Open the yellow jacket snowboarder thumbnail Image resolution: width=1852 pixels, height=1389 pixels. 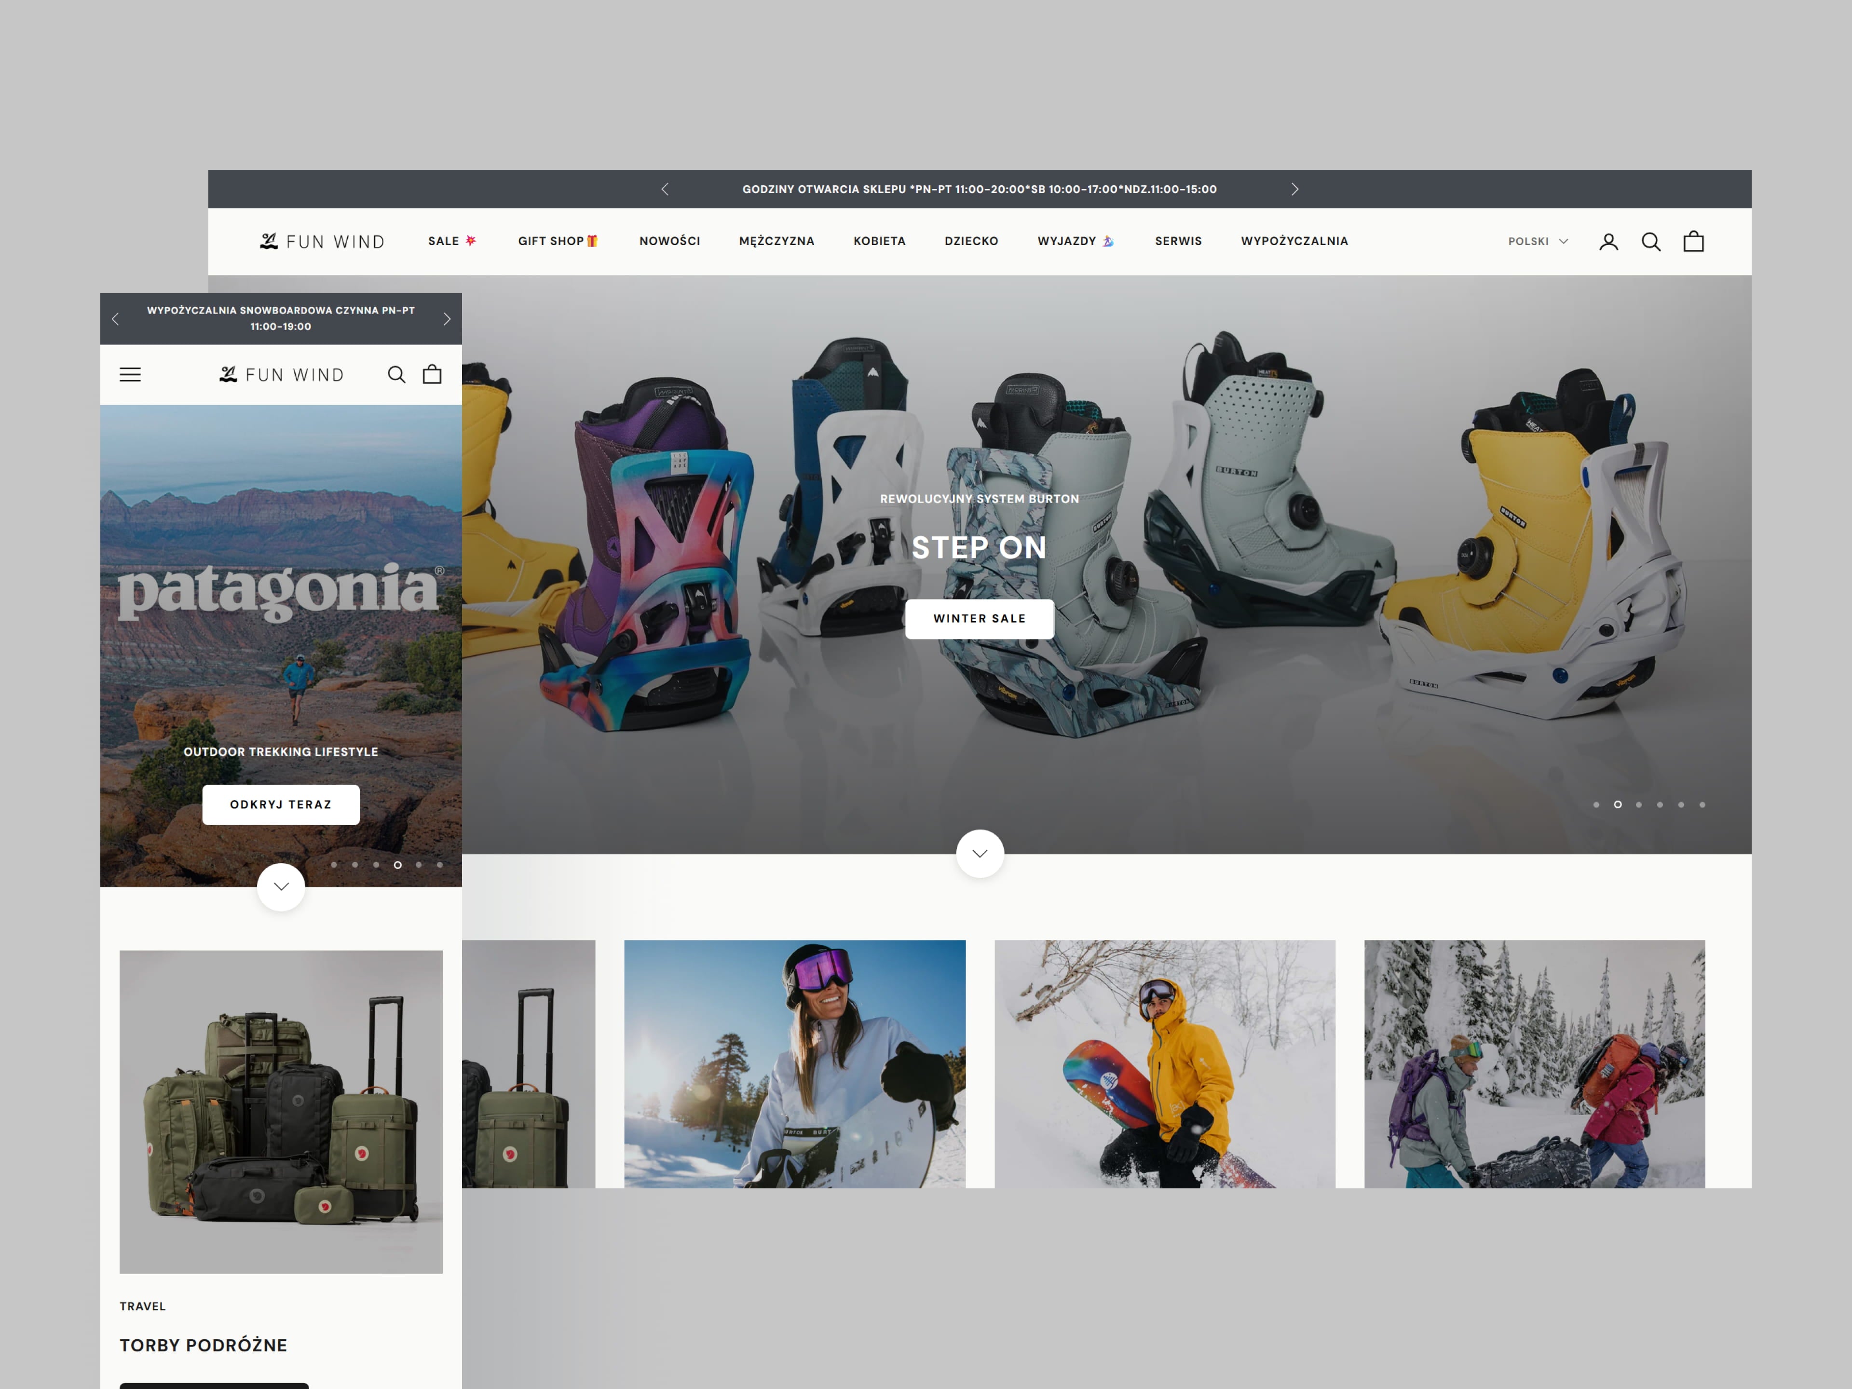click(x=1164, y=1063)
